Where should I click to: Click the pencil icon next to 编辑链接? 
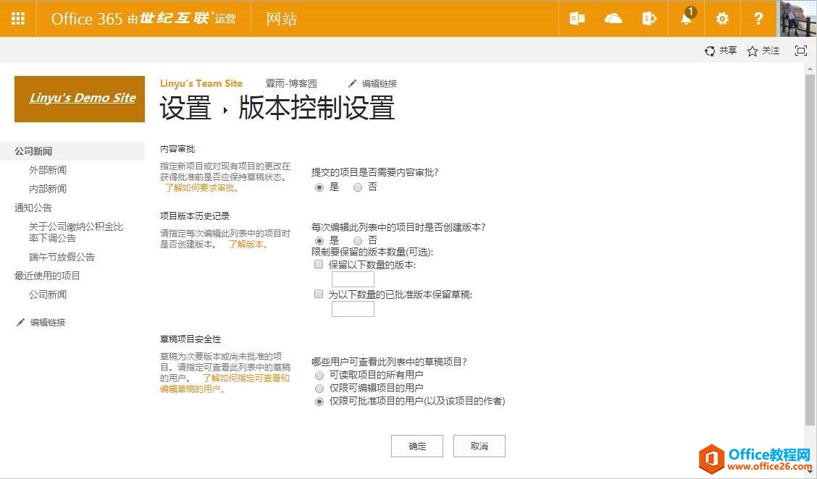(352, 83)
